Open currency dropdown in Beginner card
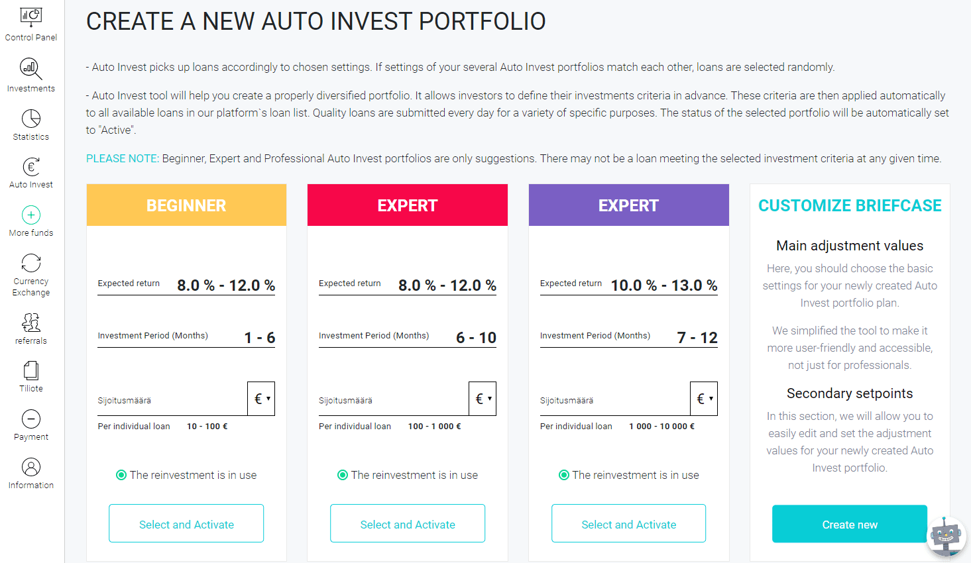Viewport: 971px width, 563px height. point(261,399)
